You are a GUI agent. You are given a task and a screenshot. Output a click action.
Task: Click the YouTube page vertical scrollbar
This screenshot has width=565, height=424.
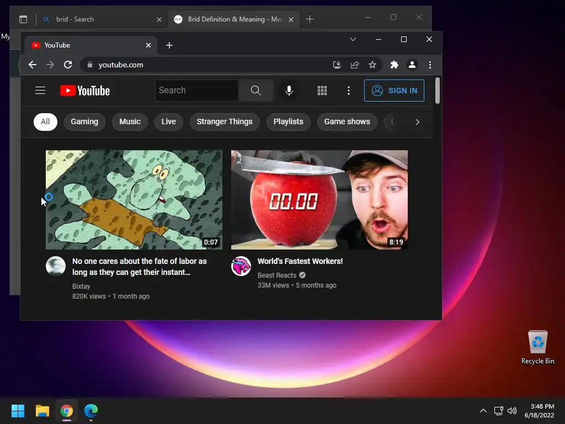pyautogui.click(x=438, y=91)
